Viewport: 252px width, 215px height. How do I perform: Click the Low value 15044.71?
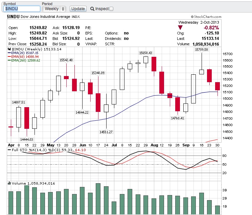(x=38, y=39)
